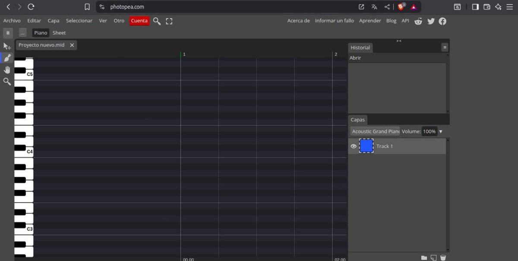Open the Aprender link

coord(370,21)
